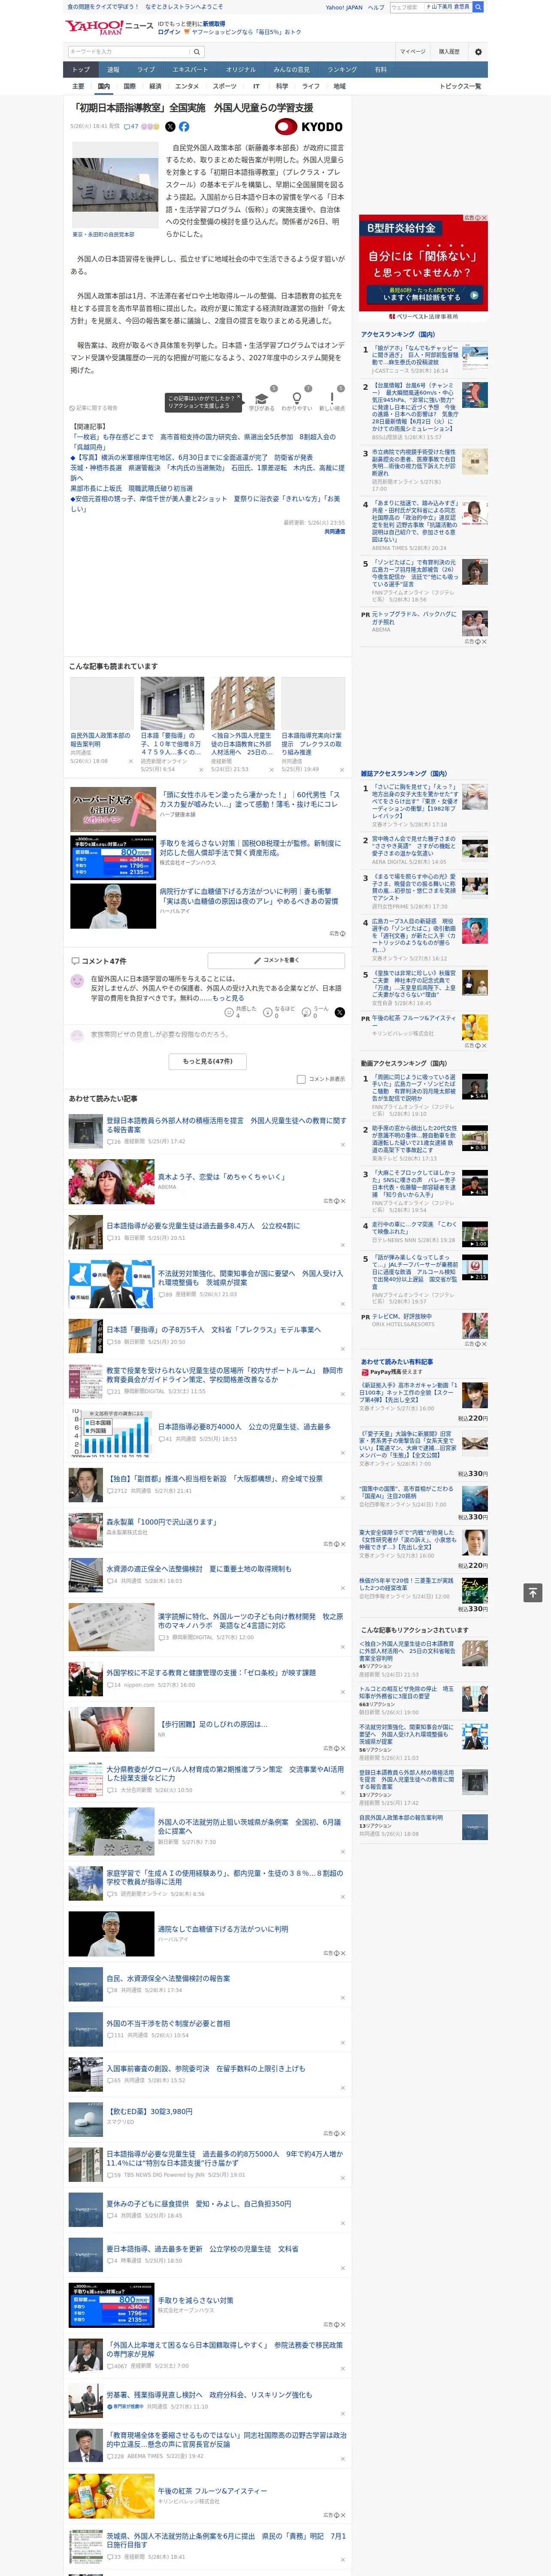Click the magnifier beside the キーワードを入力 field
This screenshot has height=2576, width=551.
pos(197,52)
